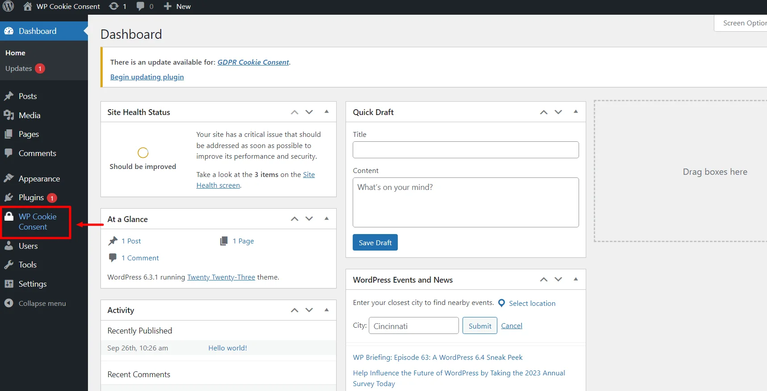Click the location pin icon near Select location
Viewport: 767px width, 391px height.
point(501,303)
